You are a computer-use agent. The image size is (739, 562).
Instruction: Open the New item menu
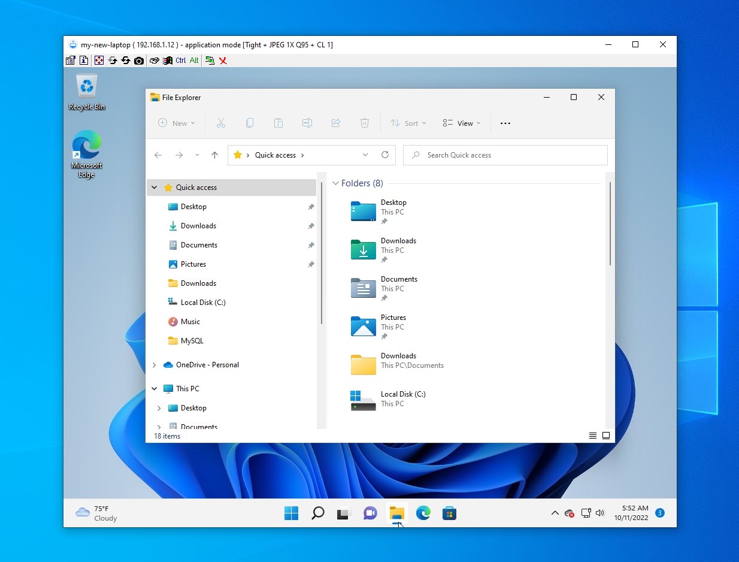[x=176, y=123]
